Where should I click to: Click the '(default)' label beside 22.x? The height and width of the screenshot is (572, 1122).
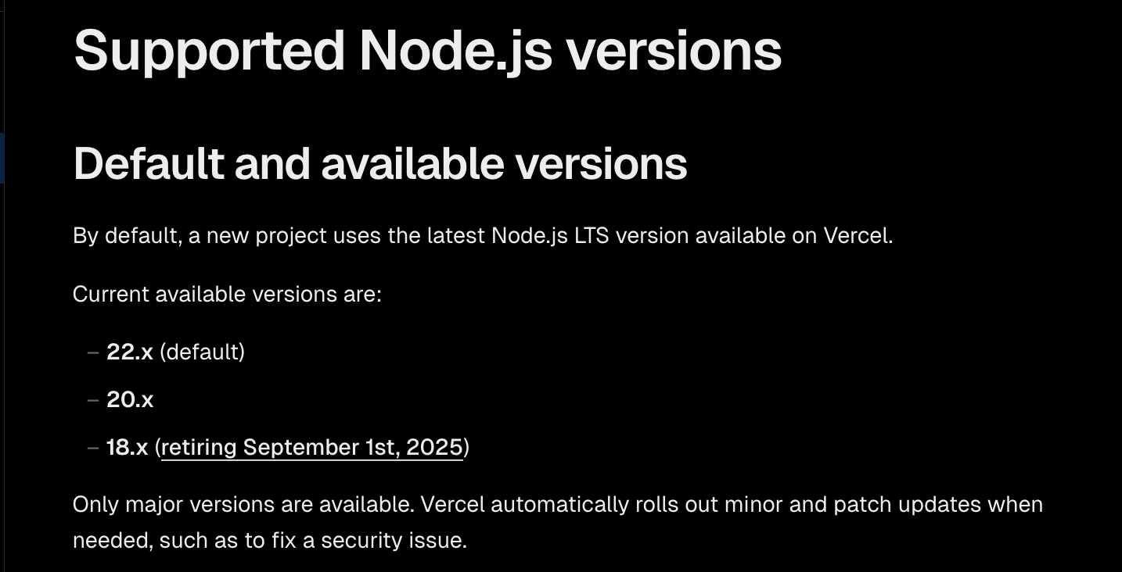(x=203, y=352)
